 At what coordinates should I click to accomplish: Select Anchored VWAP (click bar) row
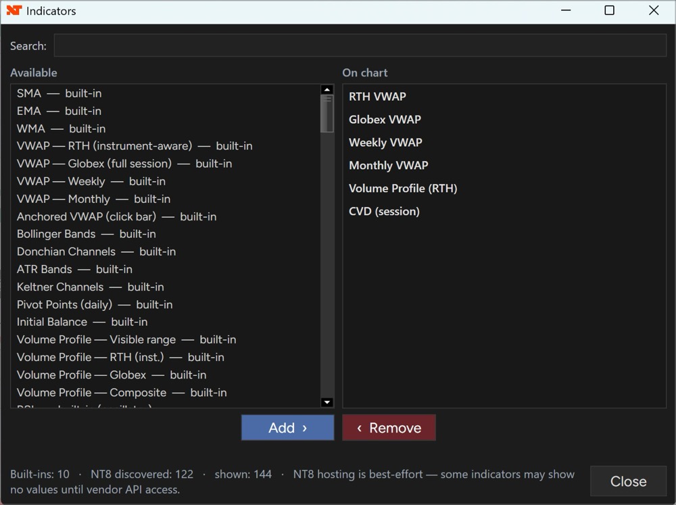pyautogui.click(x=166, y=216)
